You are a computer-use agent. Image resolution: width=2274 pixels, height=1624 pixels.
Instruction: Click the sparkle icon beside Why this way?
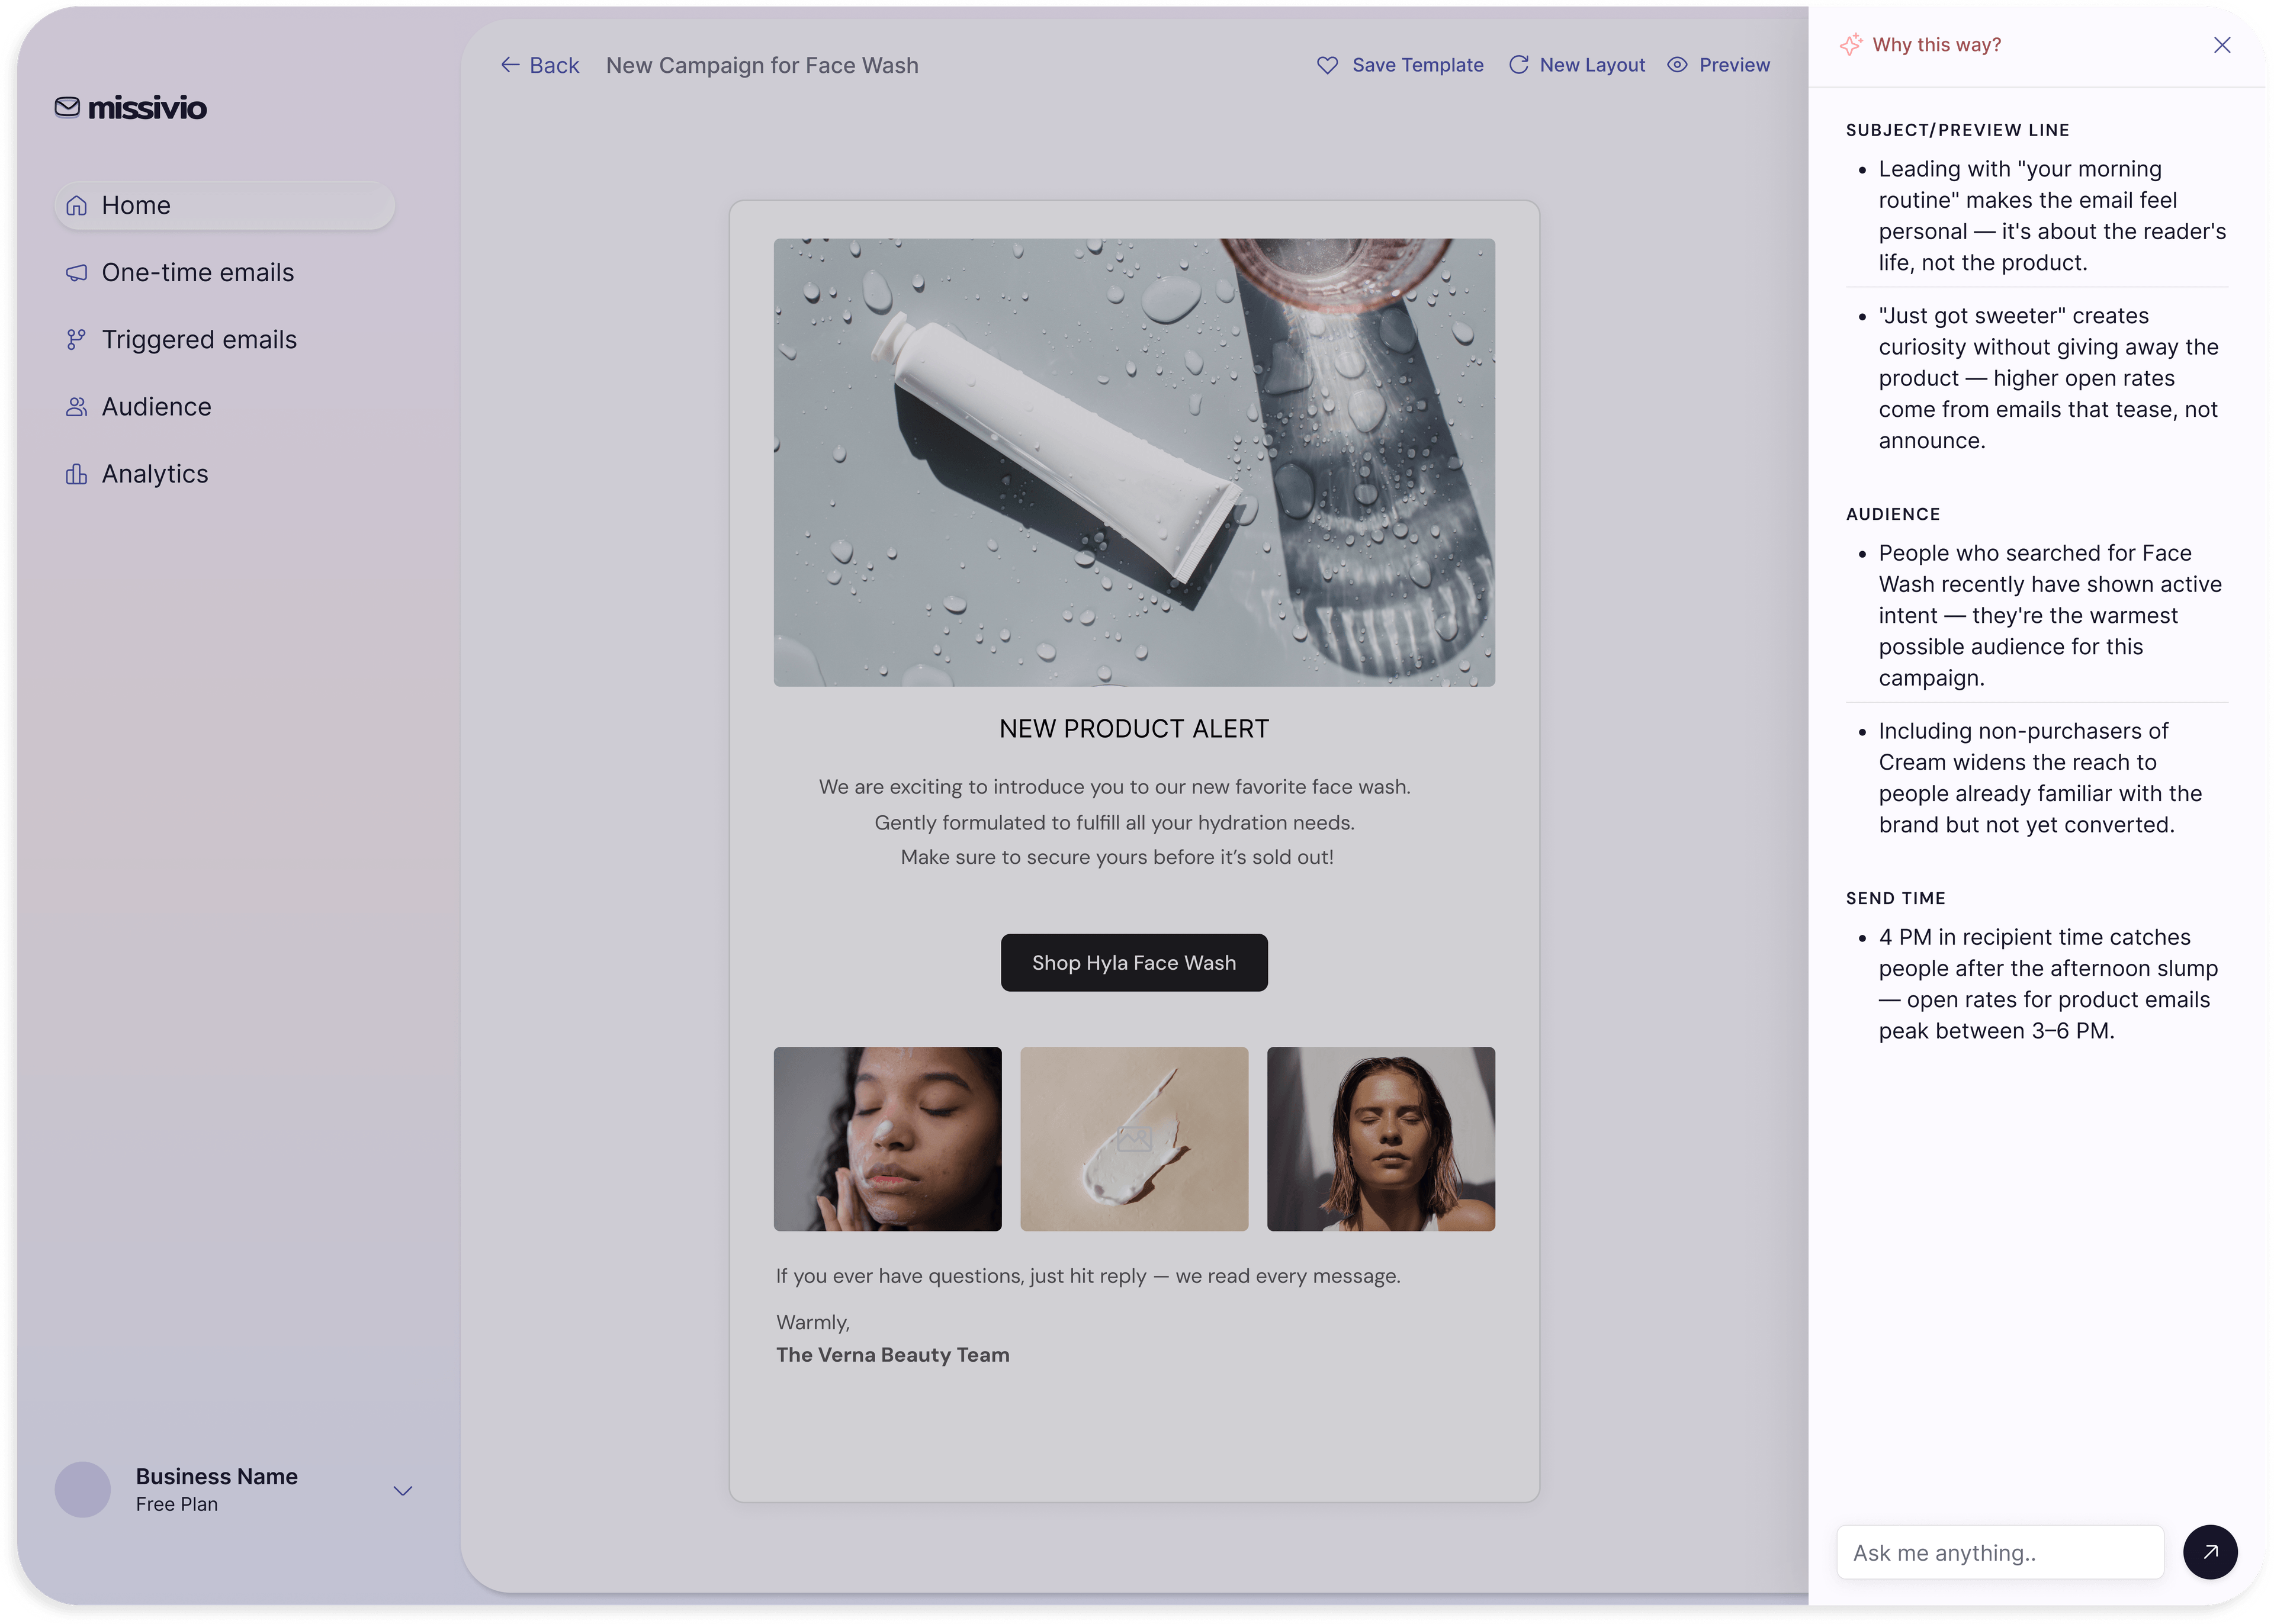click(x=1851, y=45)
